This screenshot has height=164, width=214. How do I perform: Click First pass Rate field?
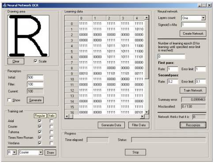tap(173, 69)
